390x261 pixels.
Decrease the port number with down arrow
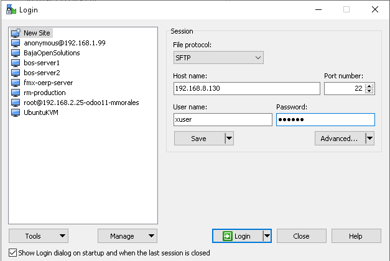click(x=369, y=91)
